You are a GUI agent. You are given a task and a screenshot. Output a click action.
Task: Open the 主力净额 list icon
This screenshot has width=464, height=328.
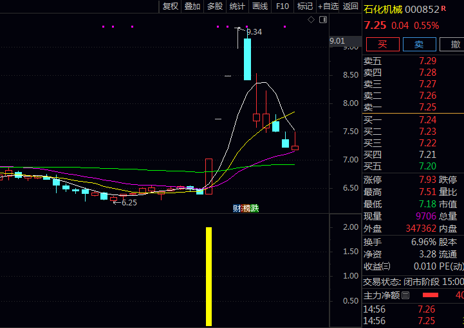click(405, 295)
